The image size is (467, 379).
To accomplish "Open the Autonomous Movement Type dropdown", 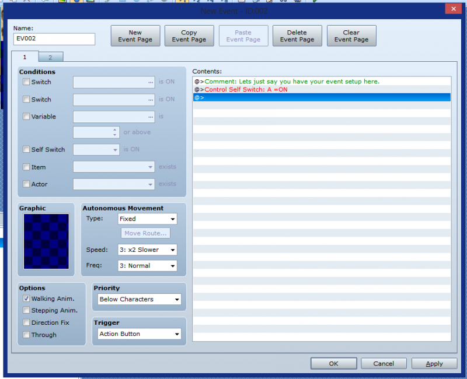I will (147, 219).
